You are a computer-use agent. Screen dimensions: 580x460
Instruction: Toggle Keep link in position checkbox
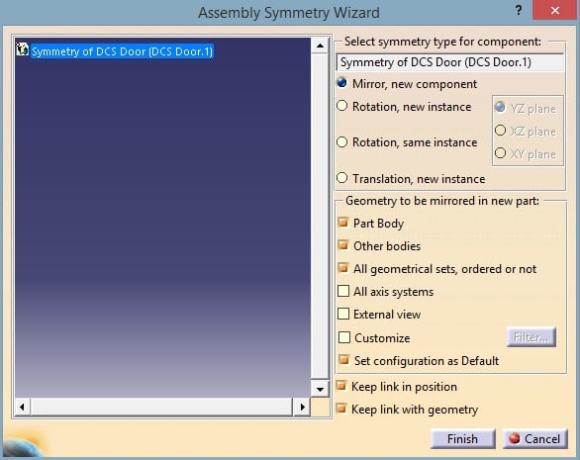(341, 386)
